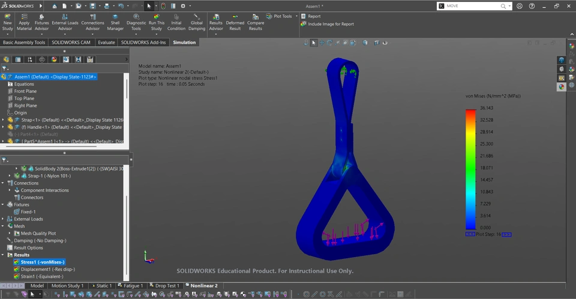The image size is (576, 299).
Task: Open the Shell Manager
Action: [115, 22]
